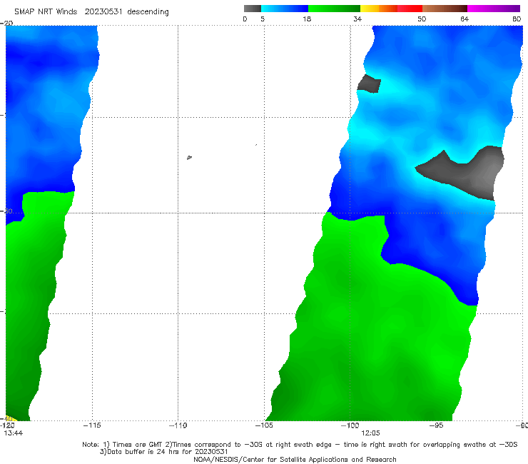Click the '5' label under the color scale
The image size is (528, 464).
pos(263,19)
